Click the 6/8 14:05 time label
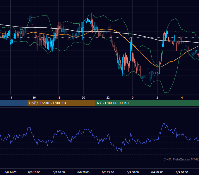This screenshot has height=175, width=199. 11,172
